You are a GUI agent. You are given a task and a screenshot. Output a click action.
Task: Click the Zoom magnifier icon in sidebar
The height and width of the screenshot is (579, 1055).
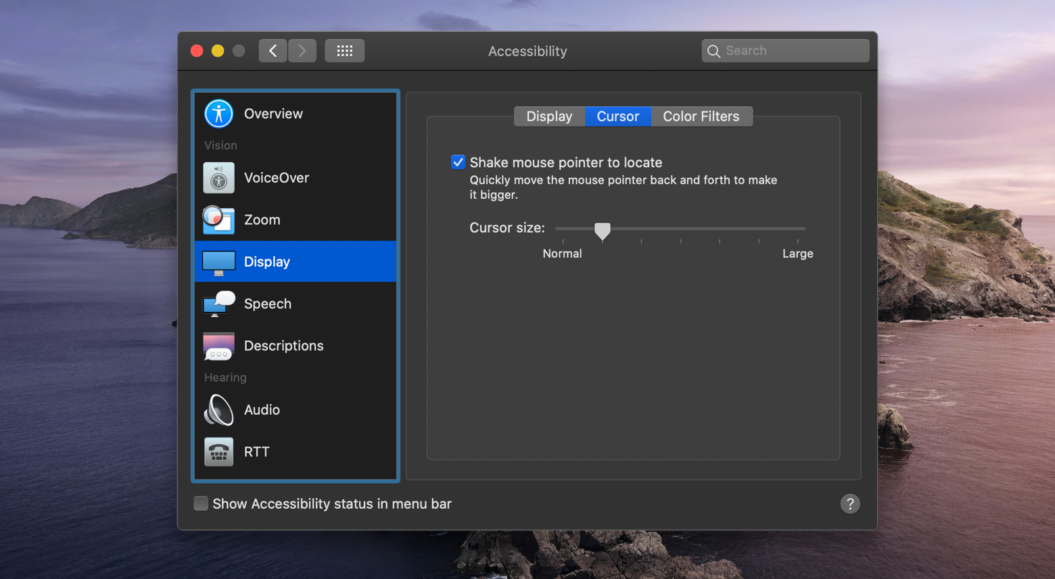(x=218, y=219)
